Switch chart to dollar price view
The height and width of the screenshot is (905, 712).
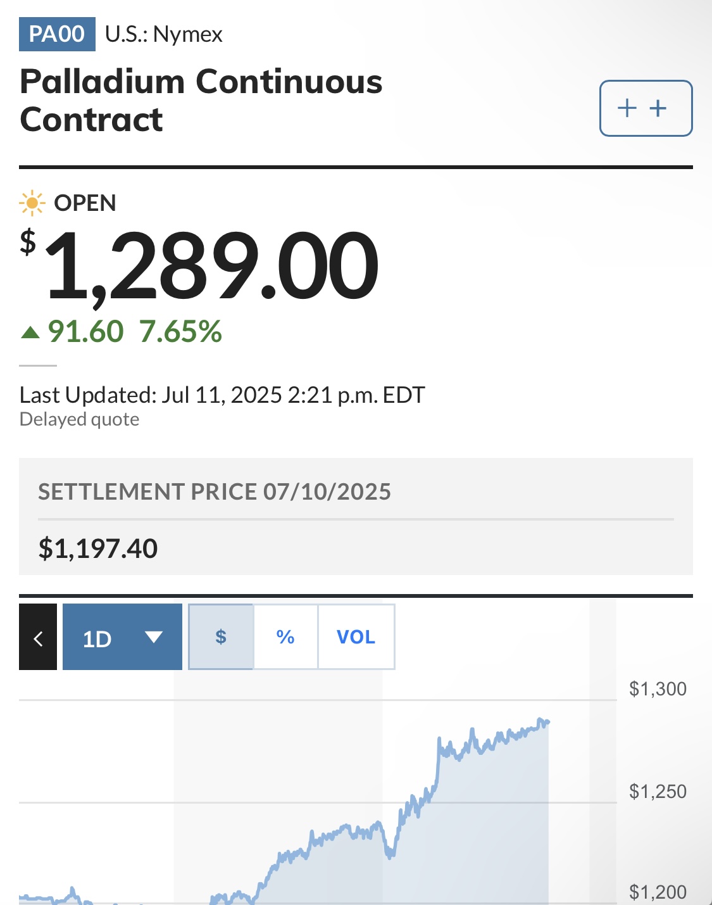coord(221,636)
